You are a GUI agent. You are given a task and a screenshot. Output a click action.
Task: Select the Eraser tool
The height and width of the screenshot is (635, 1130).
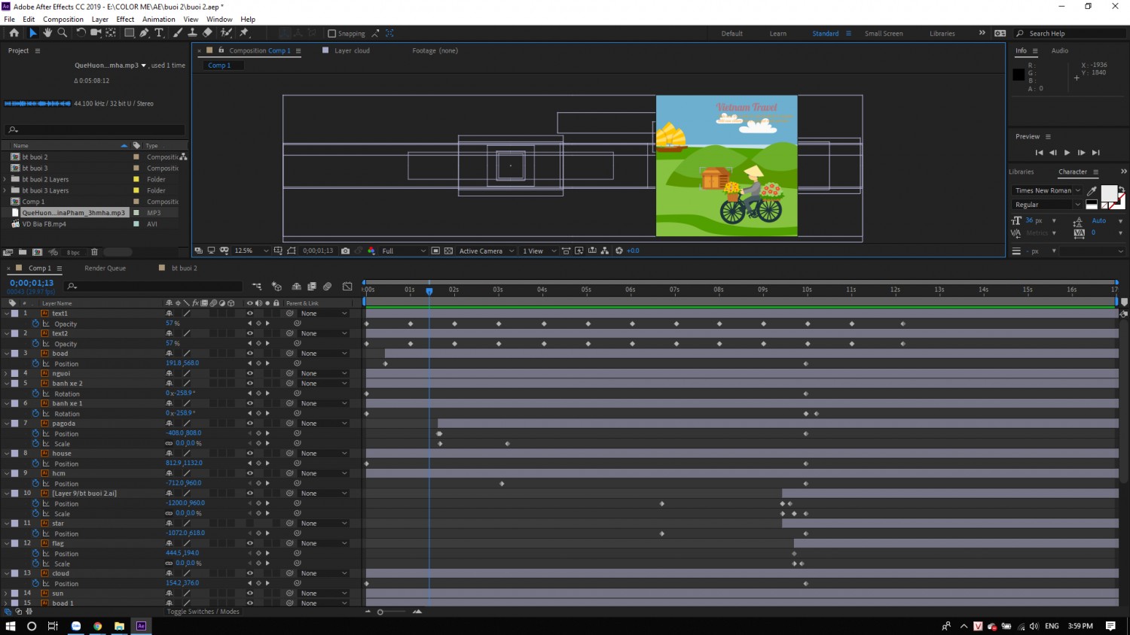pos(207,33)
